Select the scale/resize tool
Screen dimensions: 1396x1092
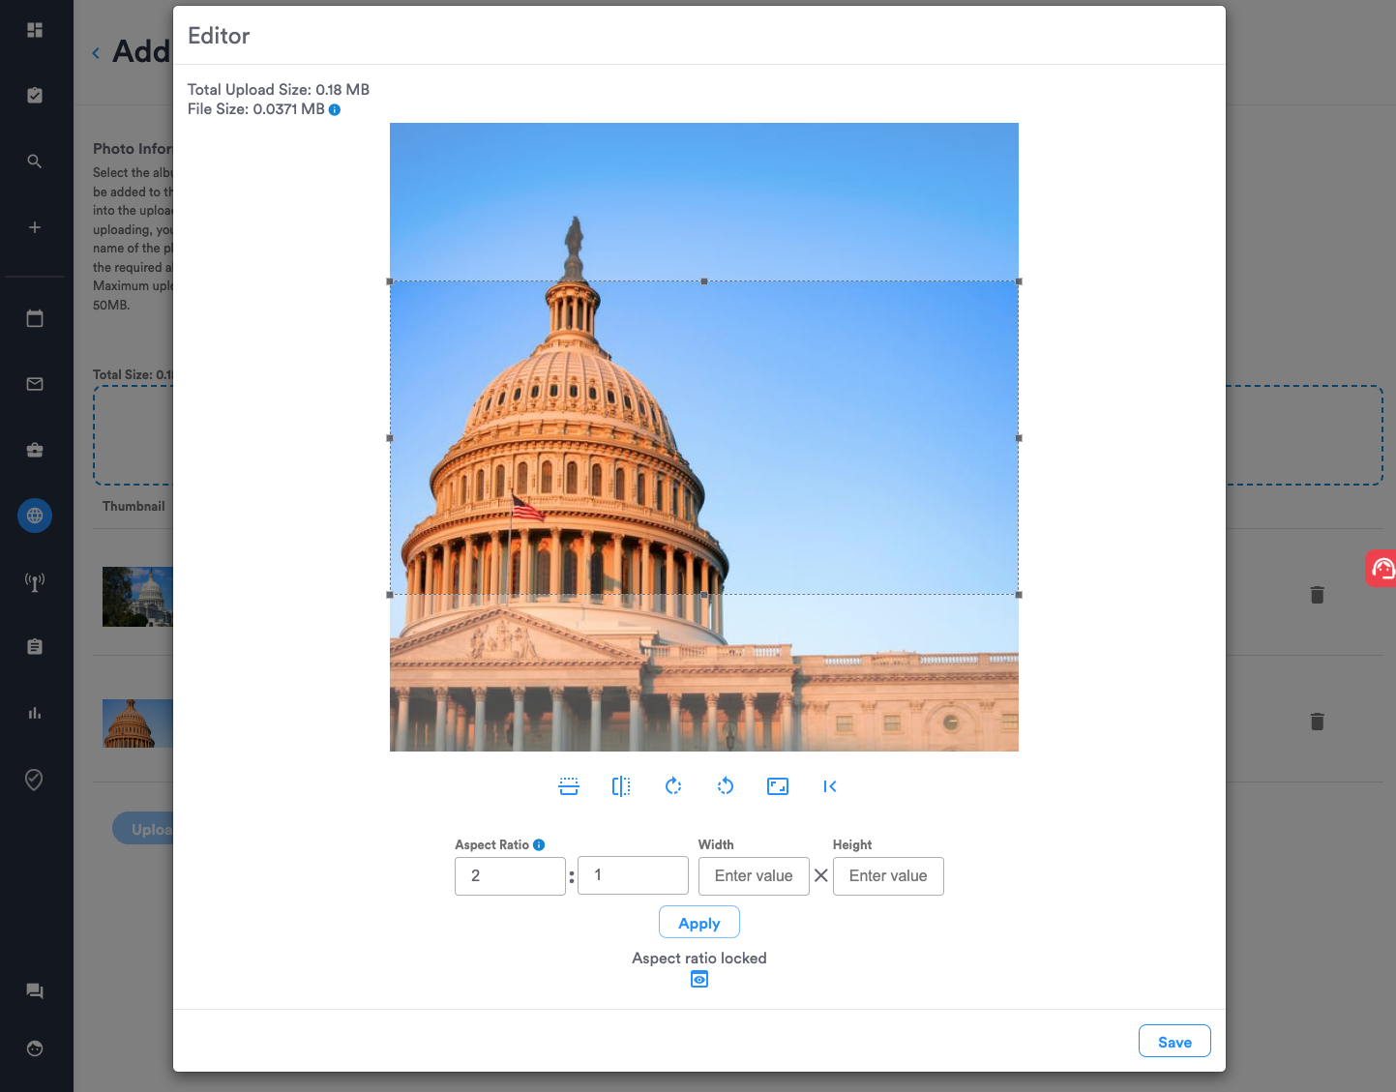point(778,786)
